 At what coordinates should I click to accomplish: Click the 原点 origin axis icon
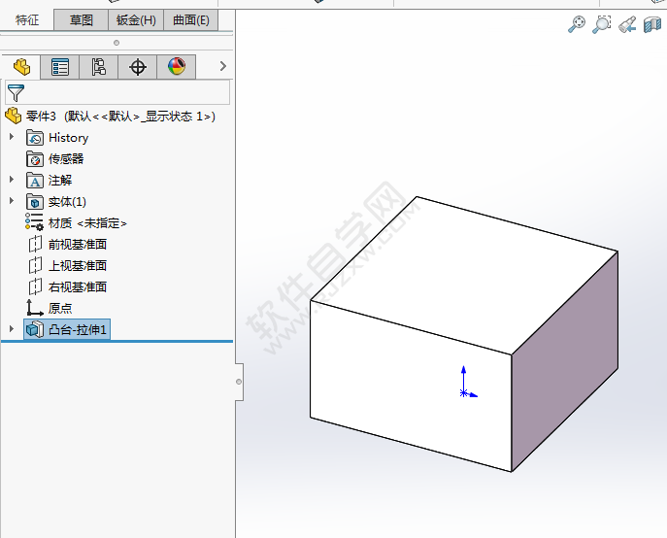click(34, 308)
